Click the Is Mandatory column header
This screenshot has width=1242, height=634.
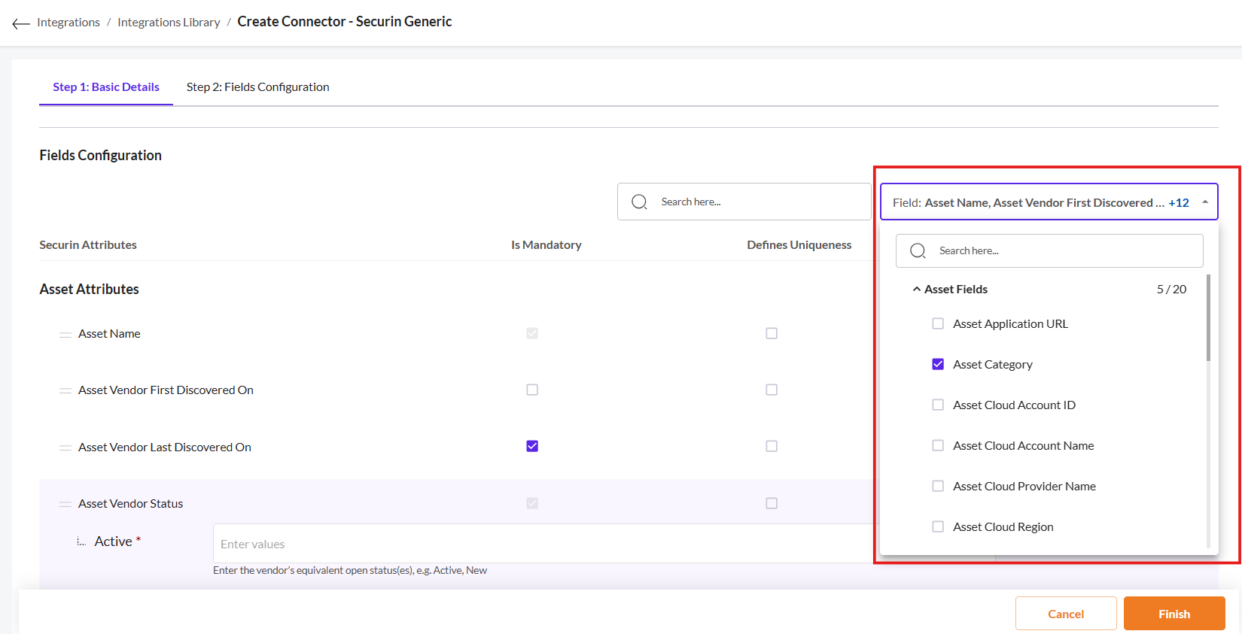click(x=546, y=245)
